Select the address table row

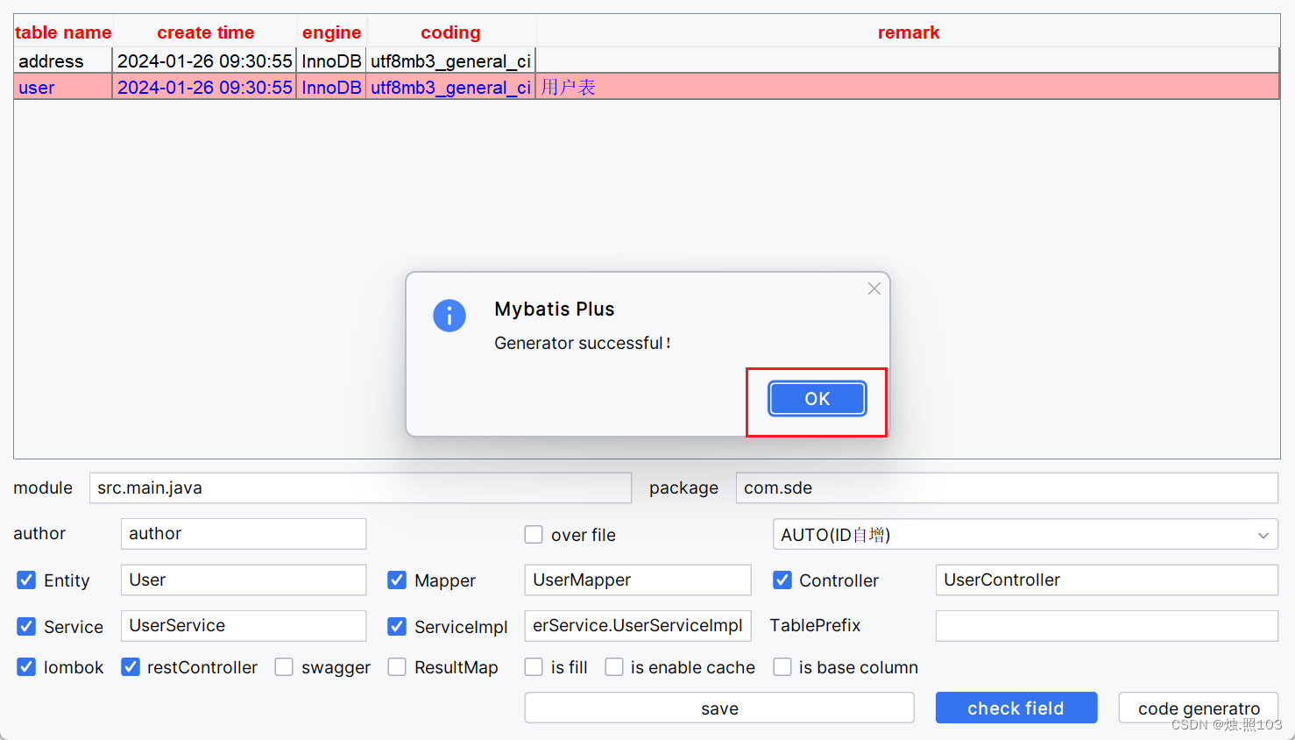click(x=647, y=60)
